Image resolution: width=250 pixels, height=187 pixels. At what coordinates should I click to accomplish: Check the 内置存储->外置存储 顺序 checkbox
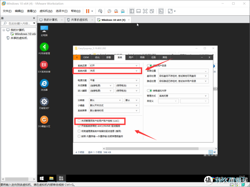click(79, 136)
